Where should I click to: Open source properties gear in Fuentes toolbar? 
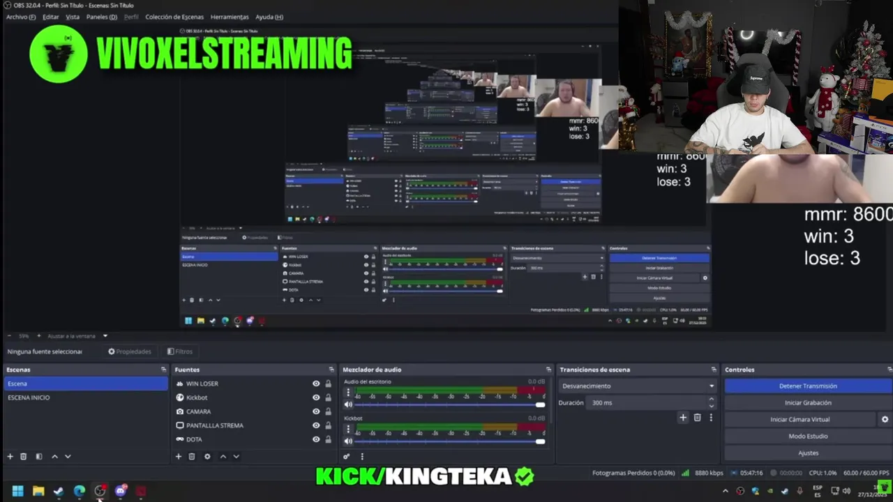(207, 457)
